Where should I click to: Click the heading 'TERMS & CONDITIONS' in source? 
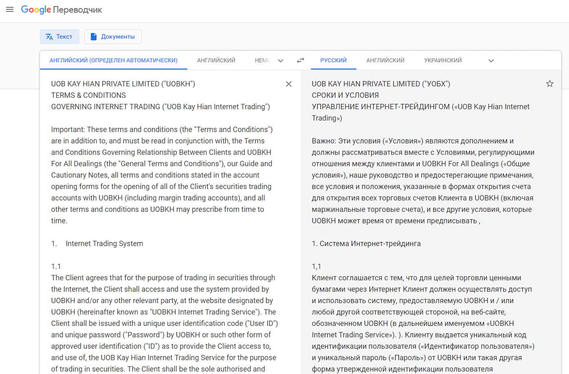point(88,95)
